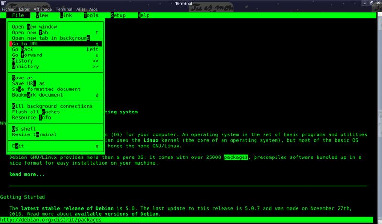Expand the Unhistory submenu
This screenshot has height=224, width=382.
point(55,67)
